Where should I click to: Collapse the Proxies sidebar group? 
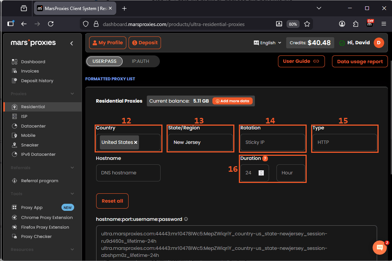tap(72, 94)
